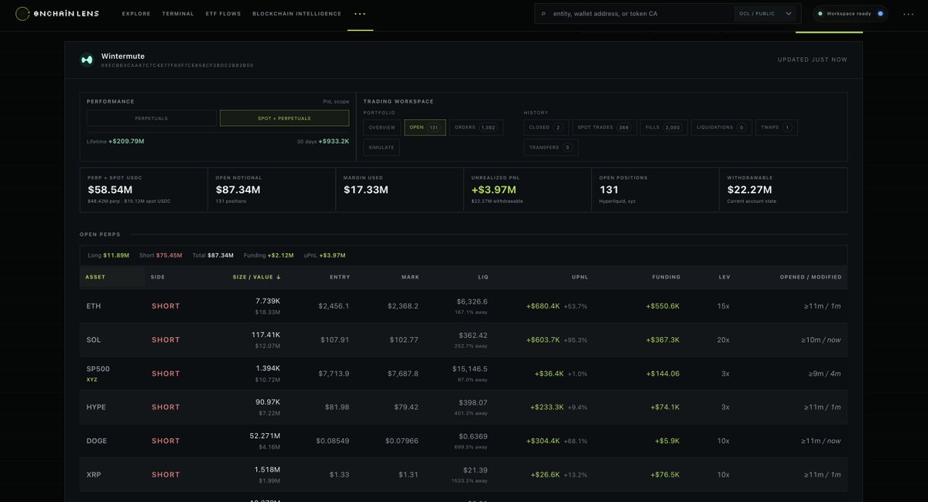Viewport: 928px width, 502px height.
Task: Click the search magnifier icon
Action: pos(543,14)
